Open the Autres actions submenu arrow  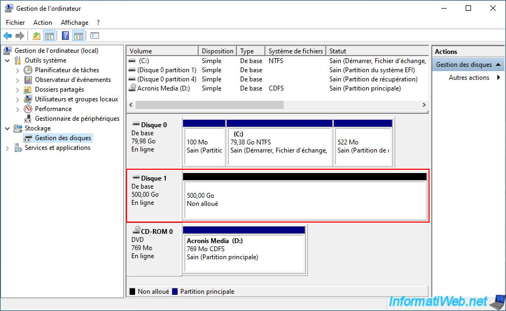pos(498,78)
